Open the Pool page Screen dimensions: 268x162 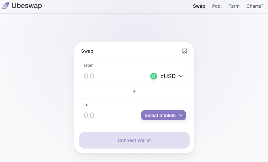(217, 6)
